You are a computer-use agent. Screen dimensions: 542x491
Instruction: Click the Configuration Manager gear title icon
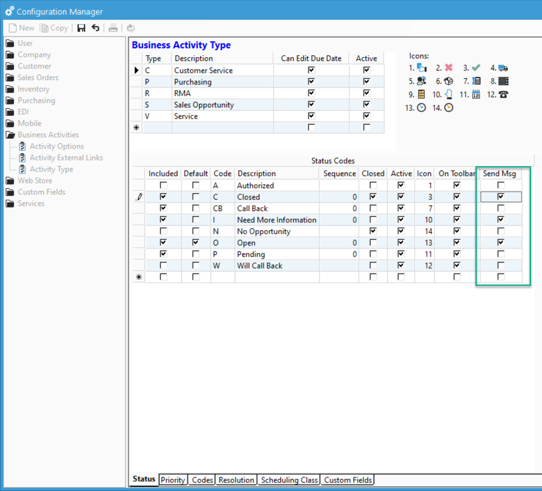9,11
